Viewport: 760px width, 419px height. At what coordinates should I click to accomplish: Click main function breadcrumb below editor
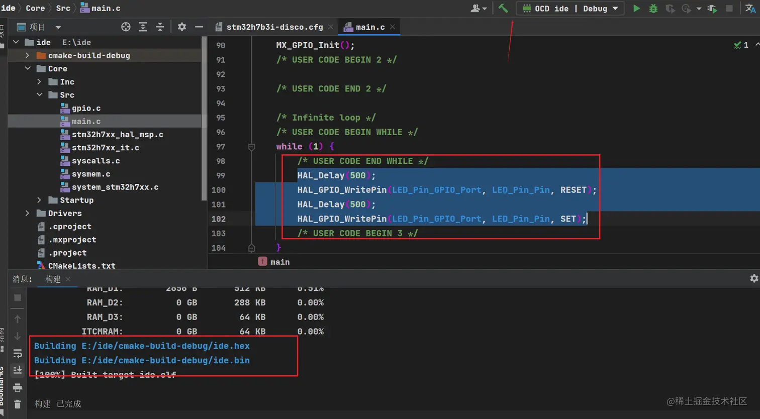(x=274, y=262)
